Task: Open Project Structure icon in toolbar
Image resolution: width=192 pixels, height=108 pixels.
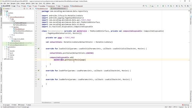Action: (188, 6)
